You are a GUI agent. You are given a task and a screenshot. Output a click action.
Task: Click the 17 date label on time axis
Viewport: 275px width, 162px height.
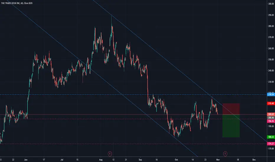click(x=44, y=160)
